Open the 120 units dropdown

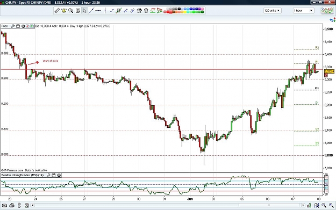(x=273, y=11)
